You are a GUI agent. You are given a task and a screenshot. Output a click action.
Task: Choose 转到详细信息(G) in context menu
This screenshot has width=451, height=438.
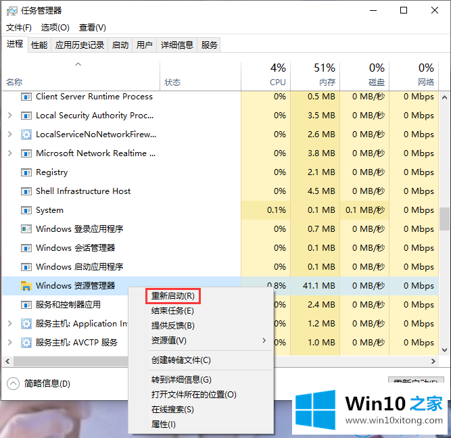[x=181, y=380]
